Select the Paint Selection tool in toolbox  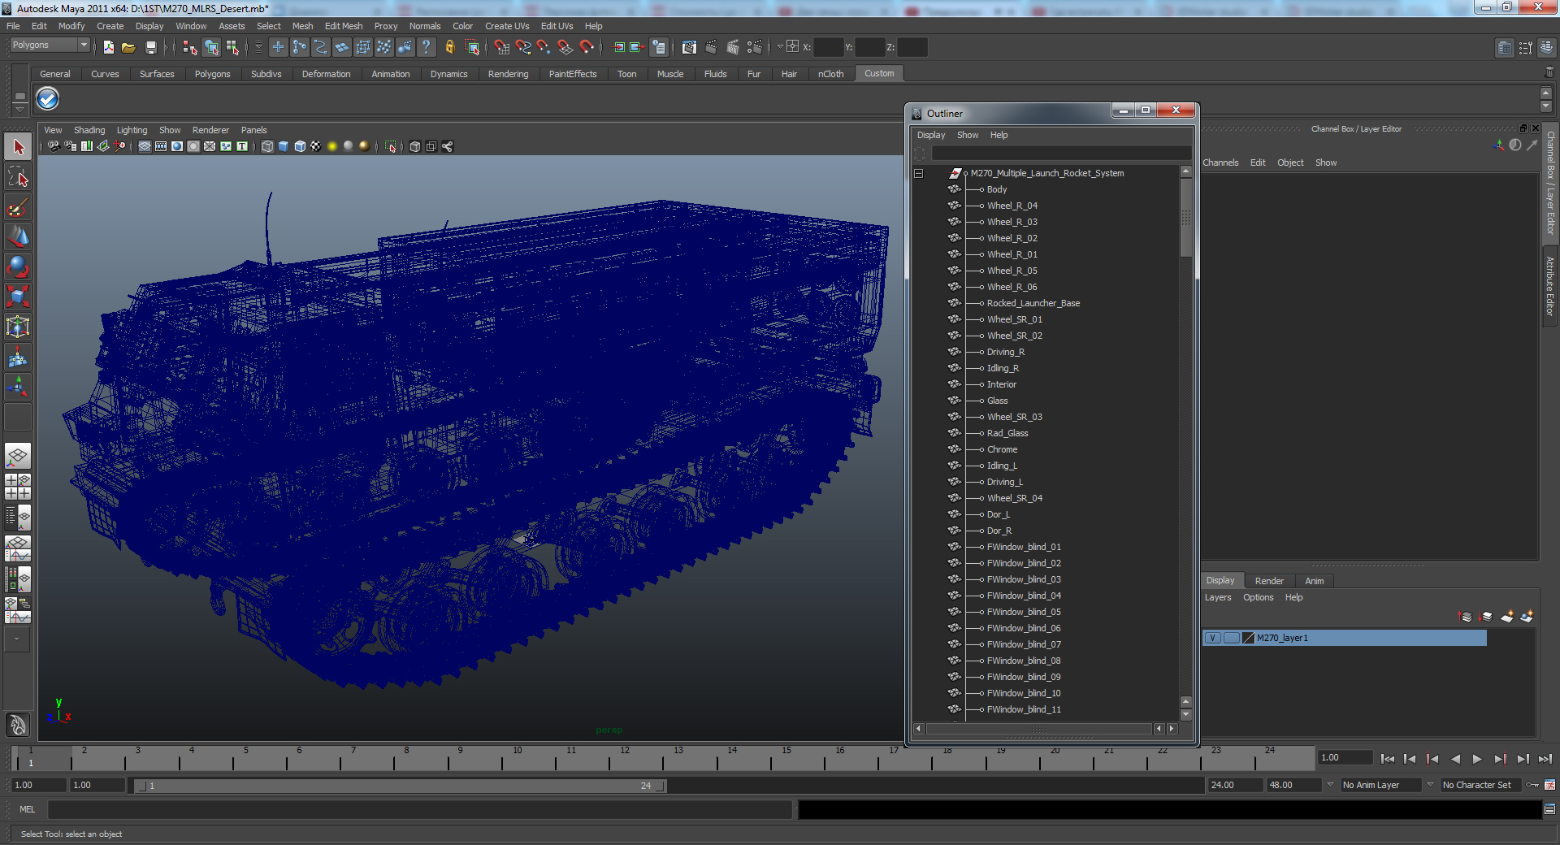click(18, 207)
